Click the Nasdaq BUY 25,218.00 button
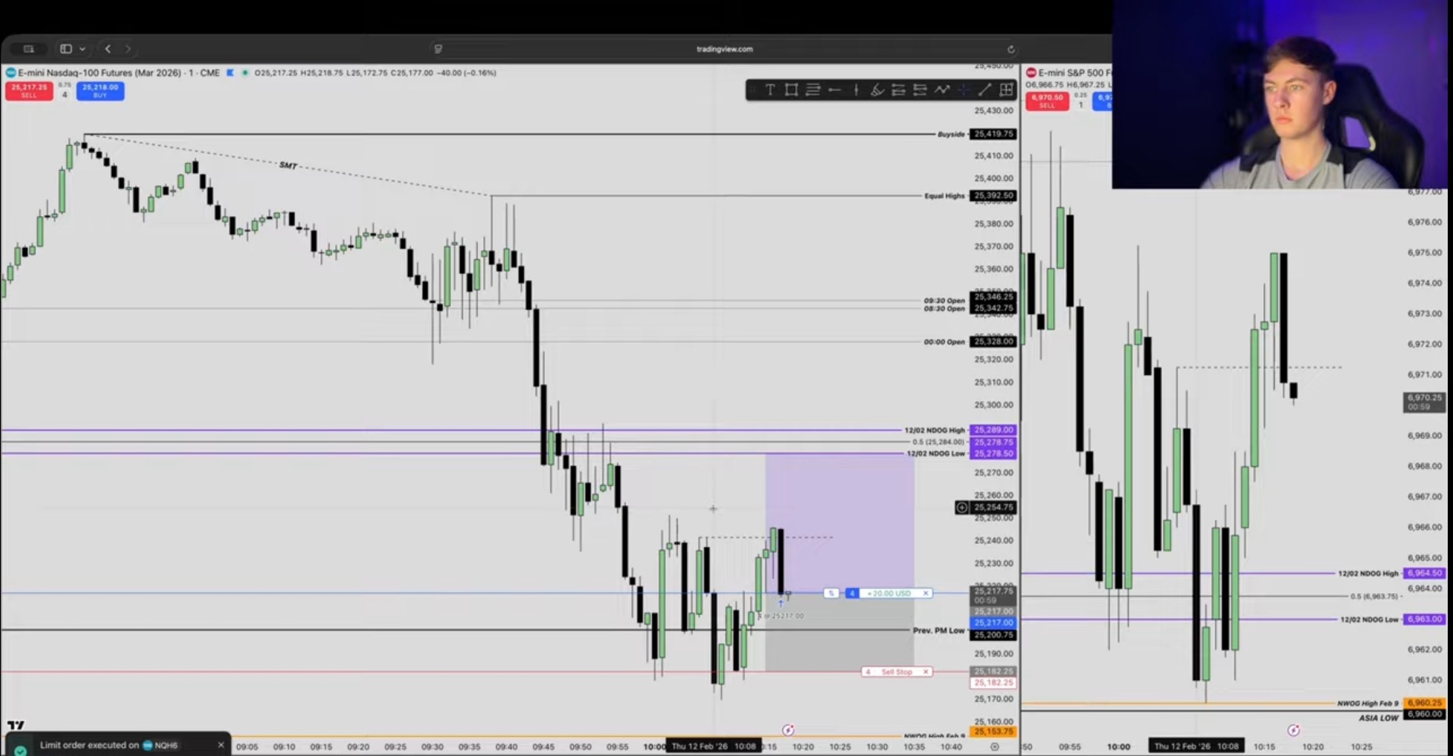 coord(100,91)
